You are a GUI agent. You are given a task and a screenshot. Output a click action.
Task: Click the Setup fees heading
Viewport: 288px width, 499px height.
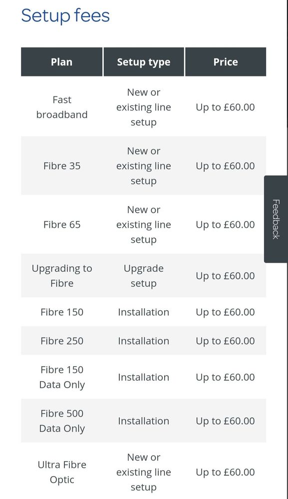[x=65, y=15]
